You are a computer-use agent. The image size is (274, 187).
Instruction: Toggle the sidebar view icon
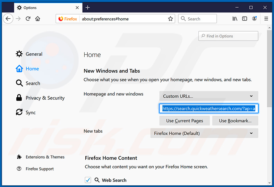click(x=245, y=18)
